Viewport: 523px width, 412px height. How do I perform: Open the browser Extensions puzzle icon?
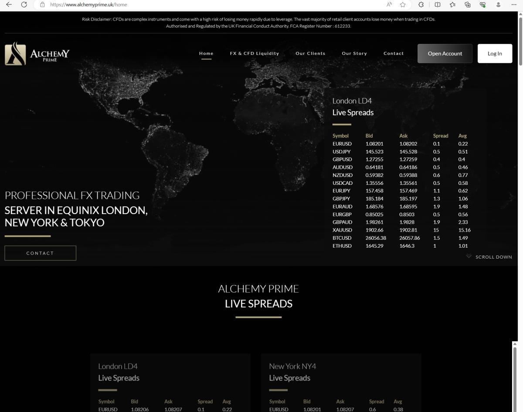coord(421,4)
